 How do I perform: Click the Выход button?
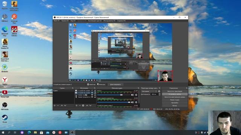coord(175,106)
